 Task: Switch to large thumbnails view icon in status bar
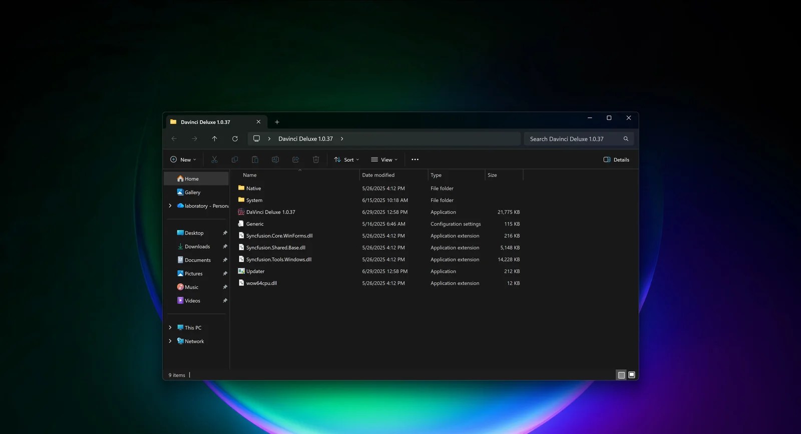click(632, 375)
